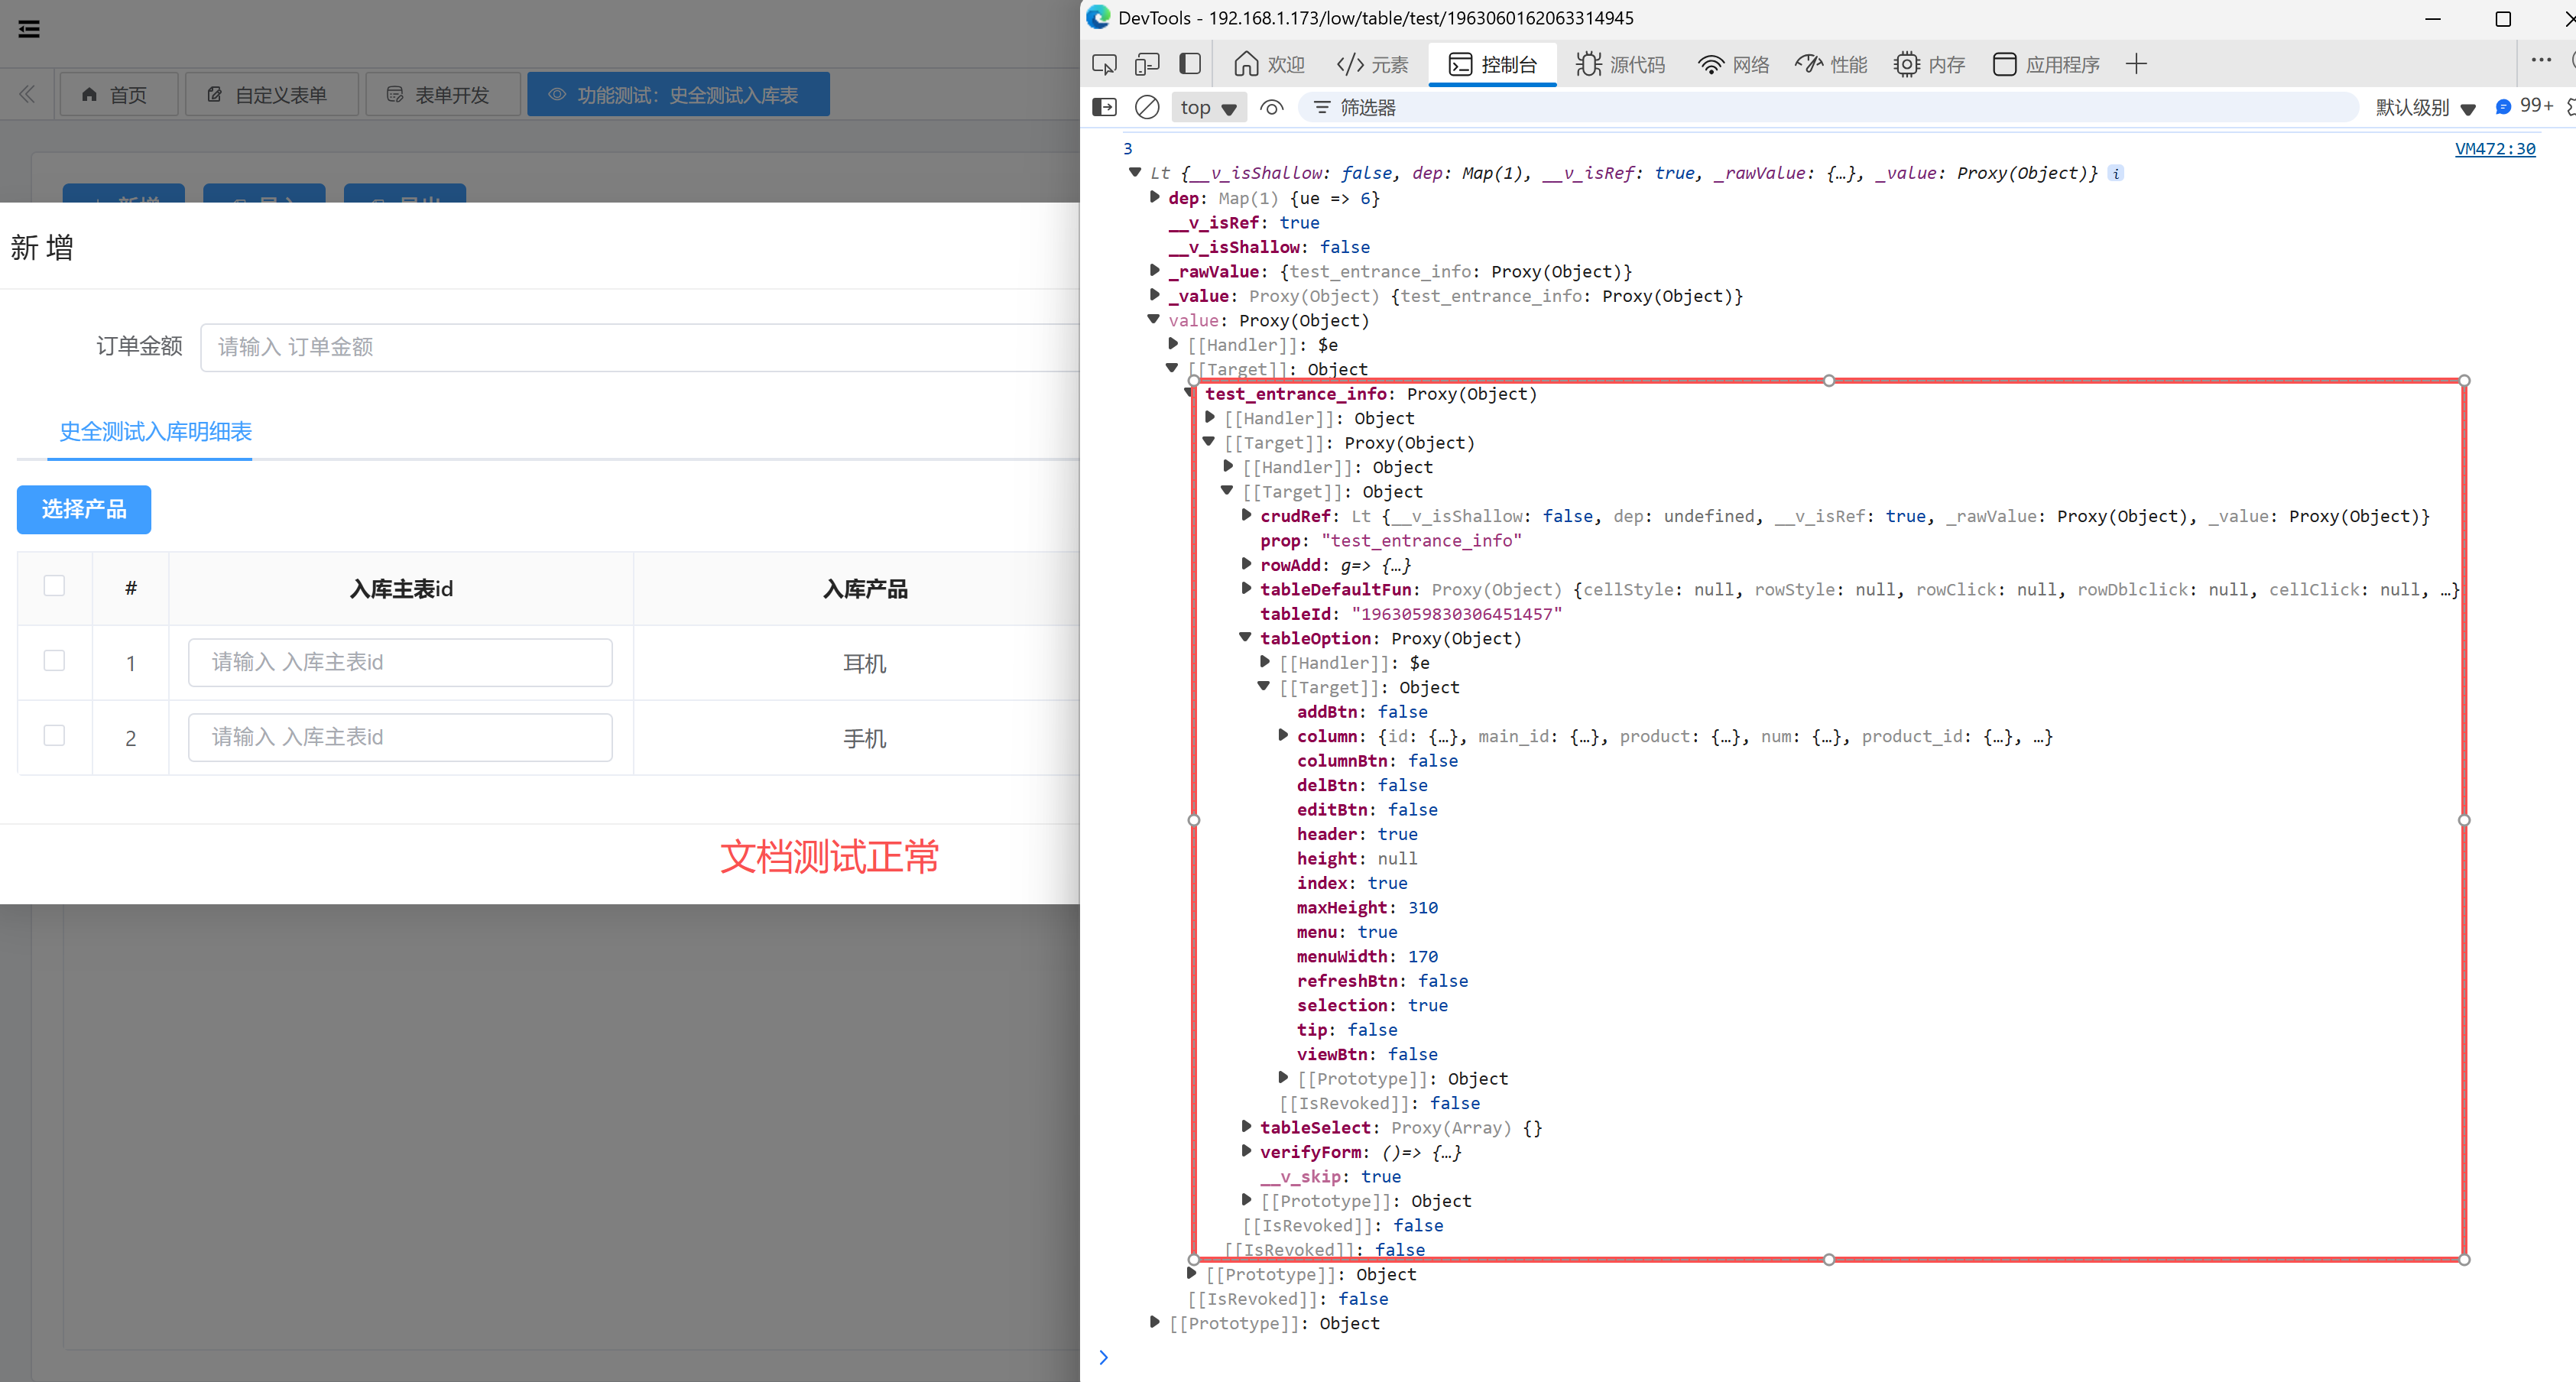Expand the column object entry
2576x1382 pixels.
tap(1283, 735)
